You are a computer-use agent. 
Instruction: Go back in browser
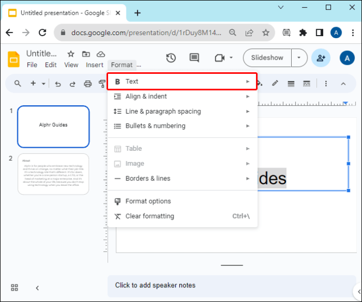pos(9,32)
